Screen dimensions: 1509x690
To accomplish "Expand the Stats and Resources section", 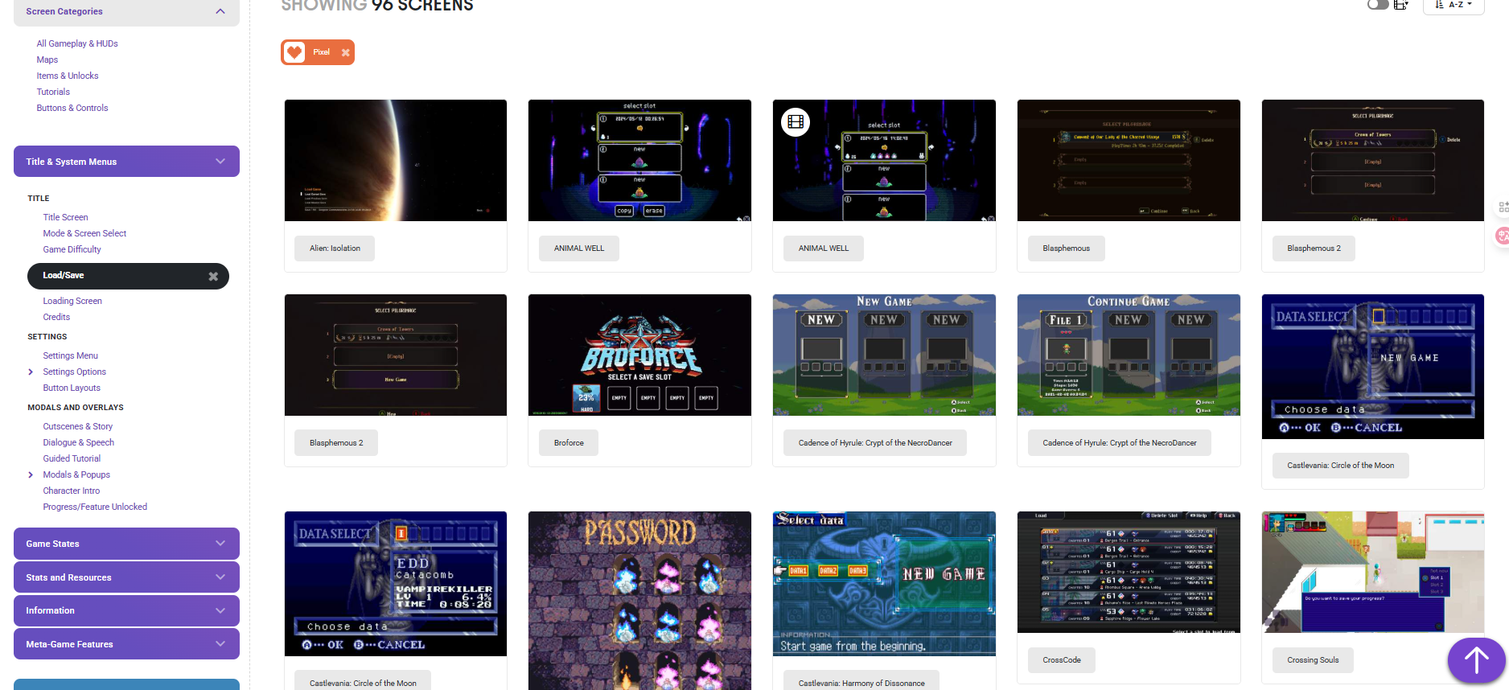I will coord(220,577).
